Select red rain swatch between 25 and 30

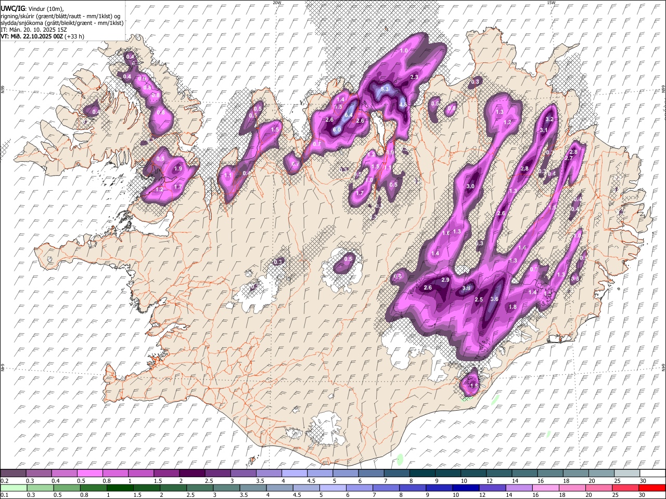point(625,488)
